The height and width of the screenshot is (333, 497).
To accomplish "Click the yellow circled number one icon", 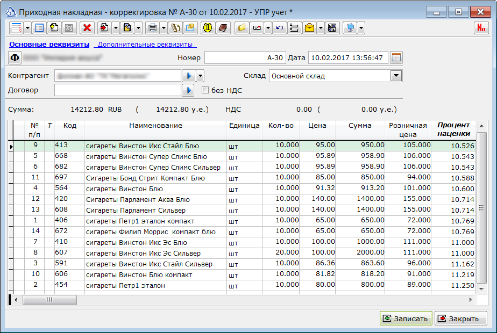I will 208,28.
